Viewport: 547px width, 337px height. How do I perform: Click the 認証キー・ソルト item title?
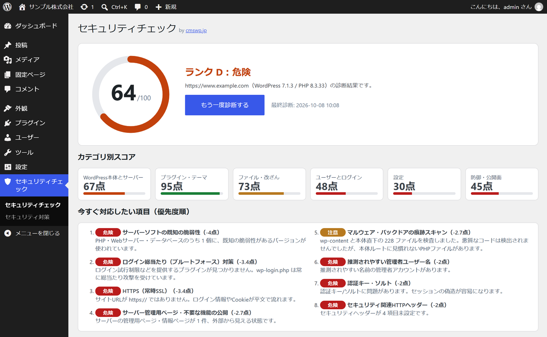click(380, 283)
